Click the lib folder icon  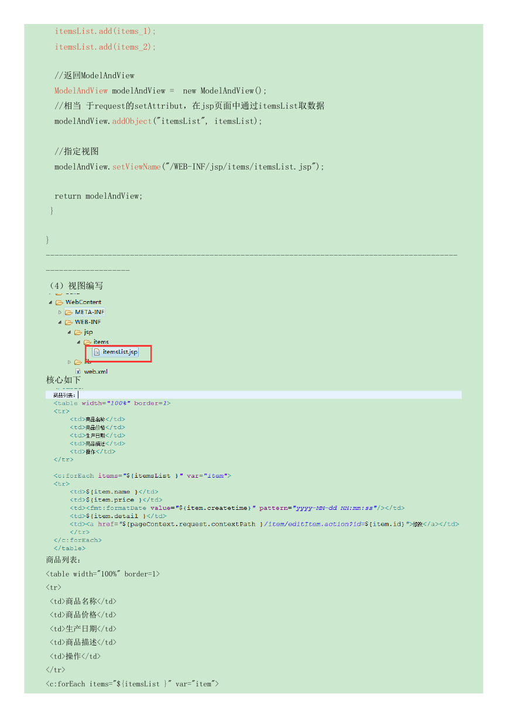pos(78,362)
